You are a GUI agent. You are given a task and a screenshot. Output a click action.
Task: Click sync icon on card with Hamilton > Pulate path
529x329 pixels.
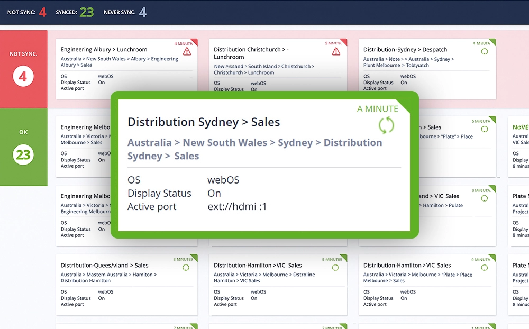click(484, 198)
